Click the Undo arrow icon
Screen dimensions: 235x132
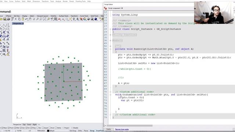pos(26,19)
